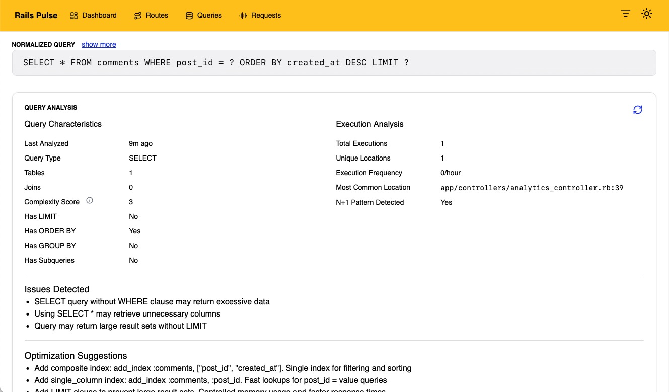Select the Routes branching icon
The image size is (669, 392).
[x=137, y=15]
